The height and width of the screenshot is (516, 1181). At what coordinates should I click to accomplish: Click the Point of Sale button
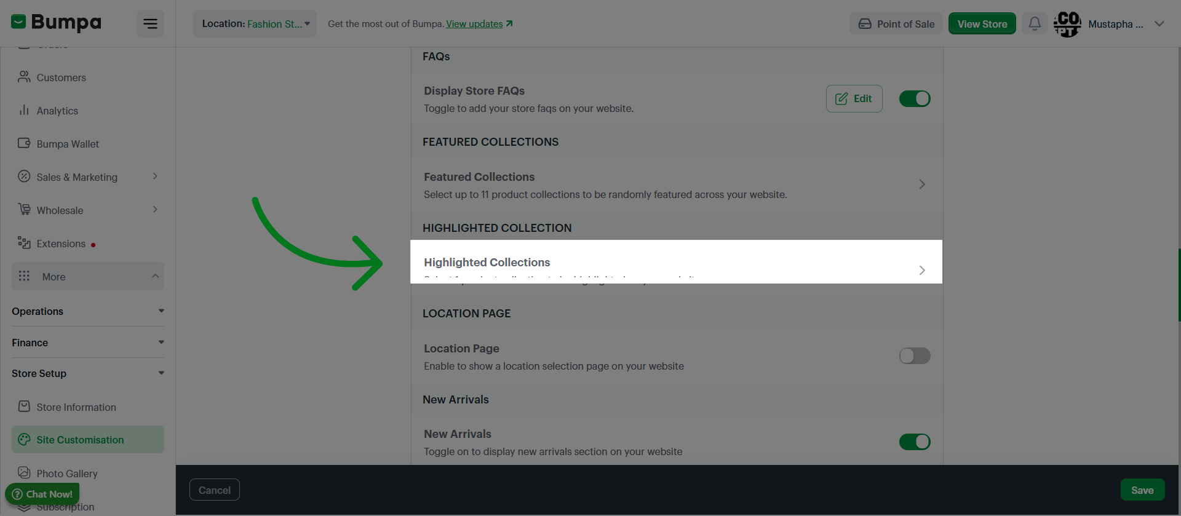click(896, 24)
